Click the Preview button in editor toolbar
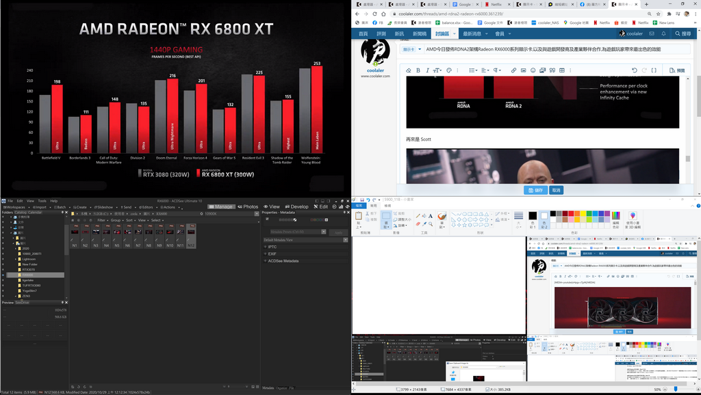 (x=677, y=70)
